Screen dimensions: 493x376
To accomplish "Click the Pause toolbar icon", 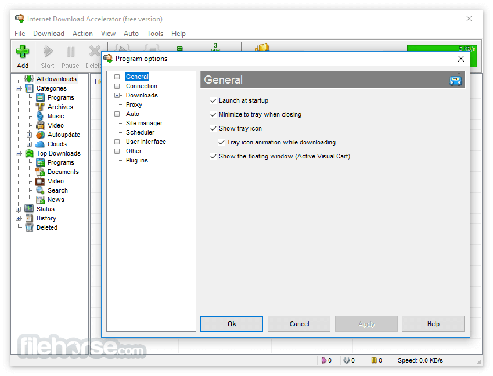I will coord(70,51).
